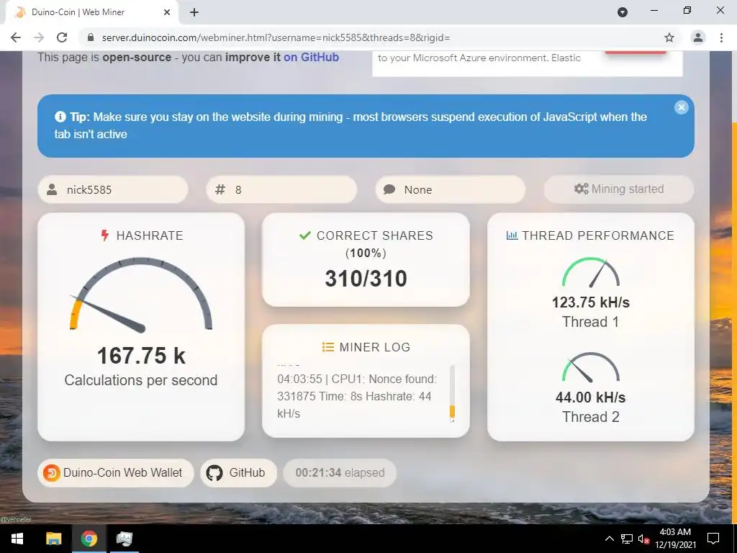This screenshot has width=737, height=553.
Task: Open the Windows notification center
Action: click(x=713, y=539)
